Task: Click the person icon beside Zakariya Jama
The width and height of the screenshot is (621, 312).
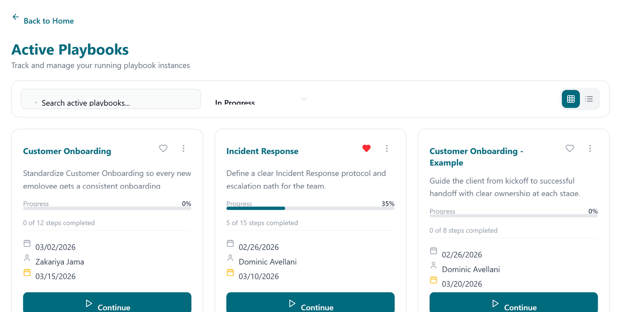Action: (27, 258)
